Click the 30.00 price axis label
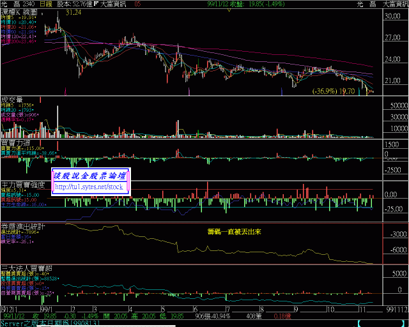409x327 pixels. tap(392, 16)
